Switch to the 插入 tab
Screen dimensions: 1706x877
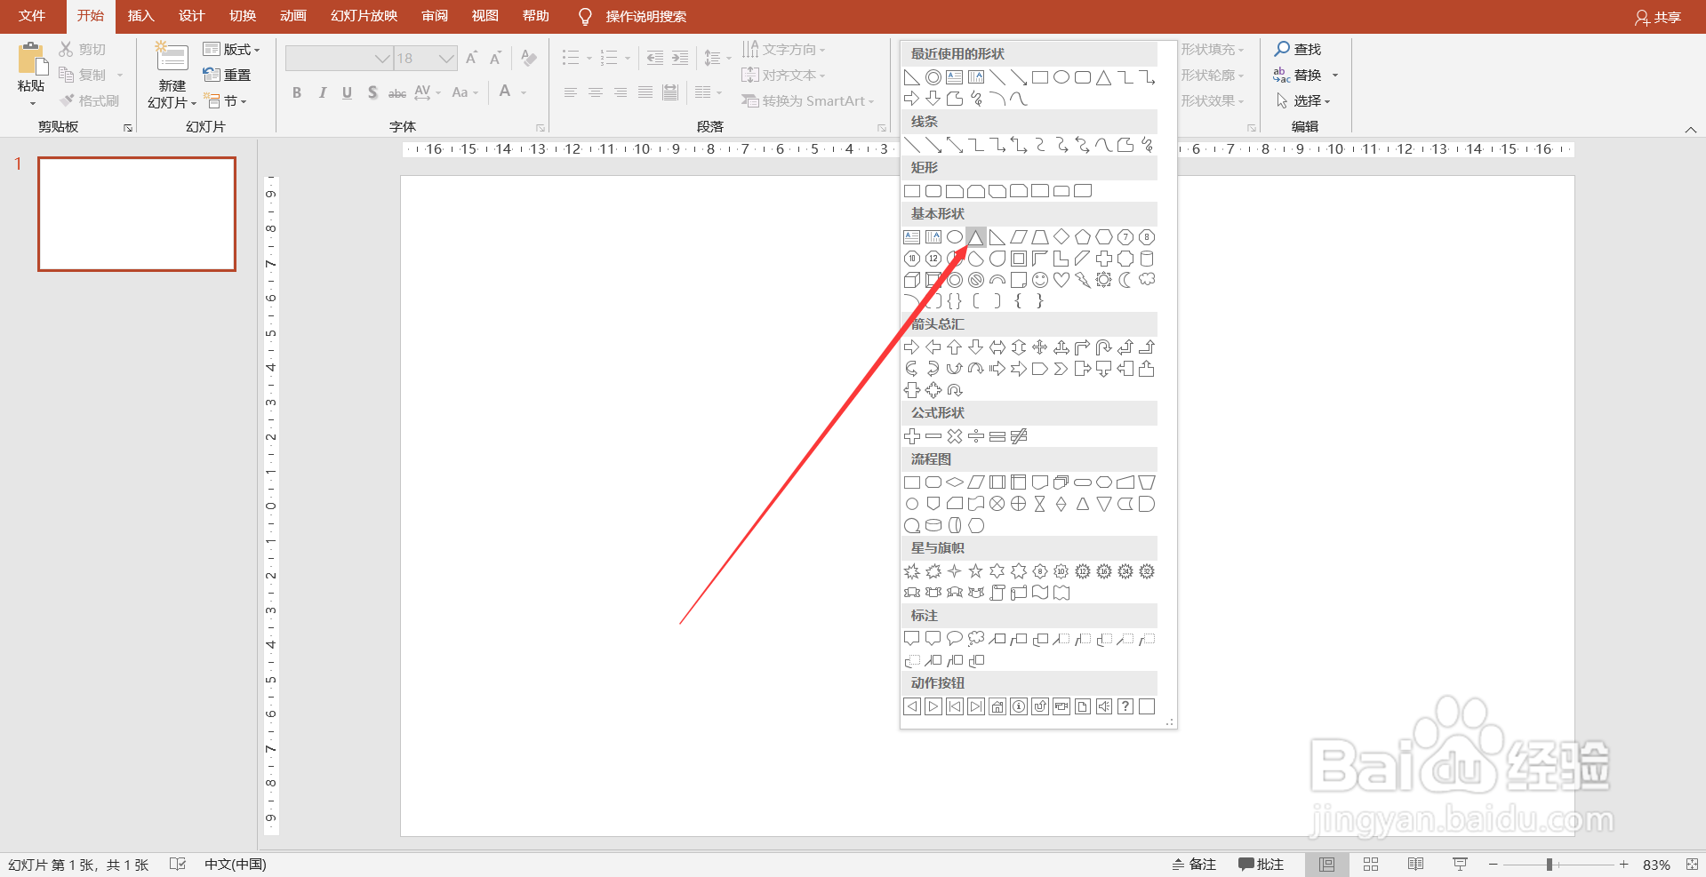[x=140, y=16]
